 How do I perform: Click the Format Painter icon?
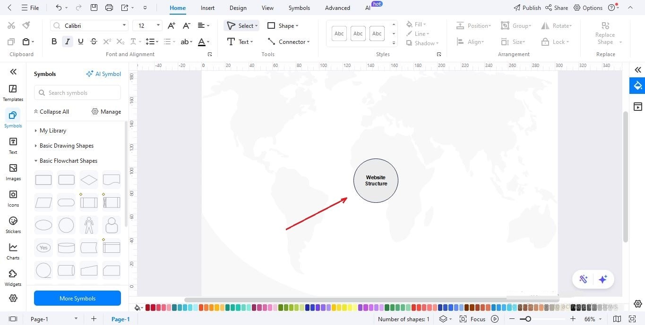[x=26, y=25]
